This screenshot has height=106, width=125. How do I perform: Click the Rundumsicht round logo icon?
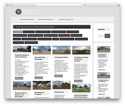(x=18, y=12)
